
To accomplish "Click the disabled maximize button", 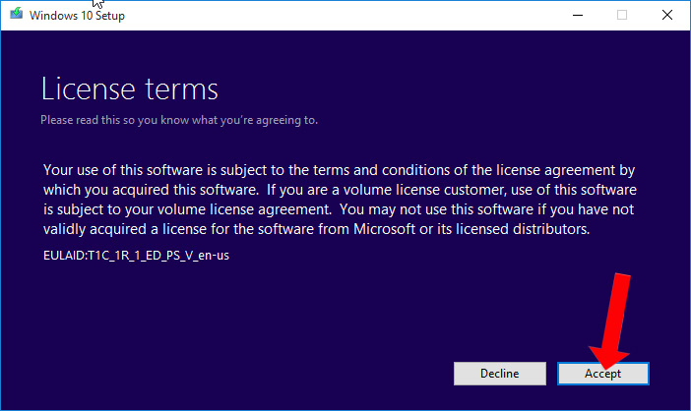I will click(622, 15).
